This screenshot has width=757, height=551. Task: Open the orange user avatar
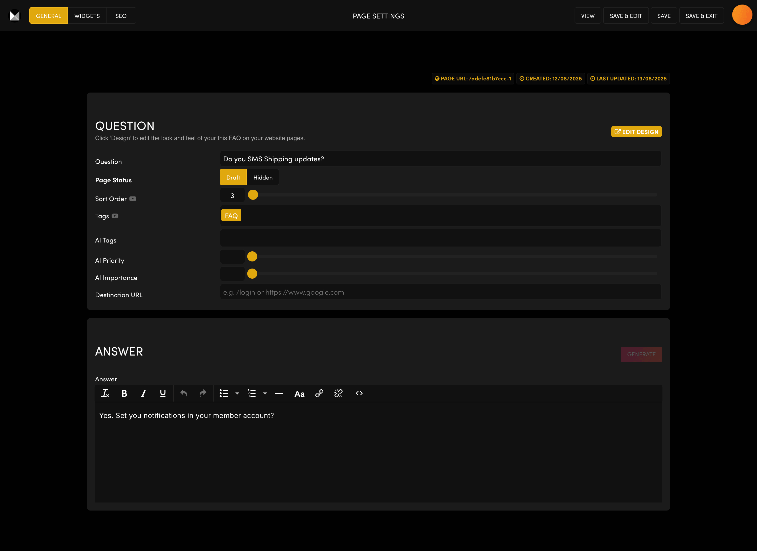(742, 15)
